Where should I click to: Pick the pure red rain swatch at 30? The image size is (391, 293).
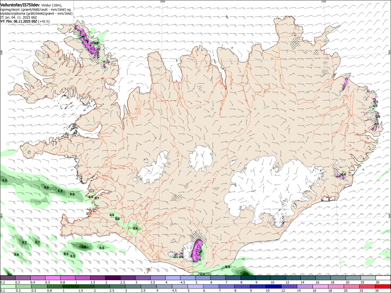383,287
